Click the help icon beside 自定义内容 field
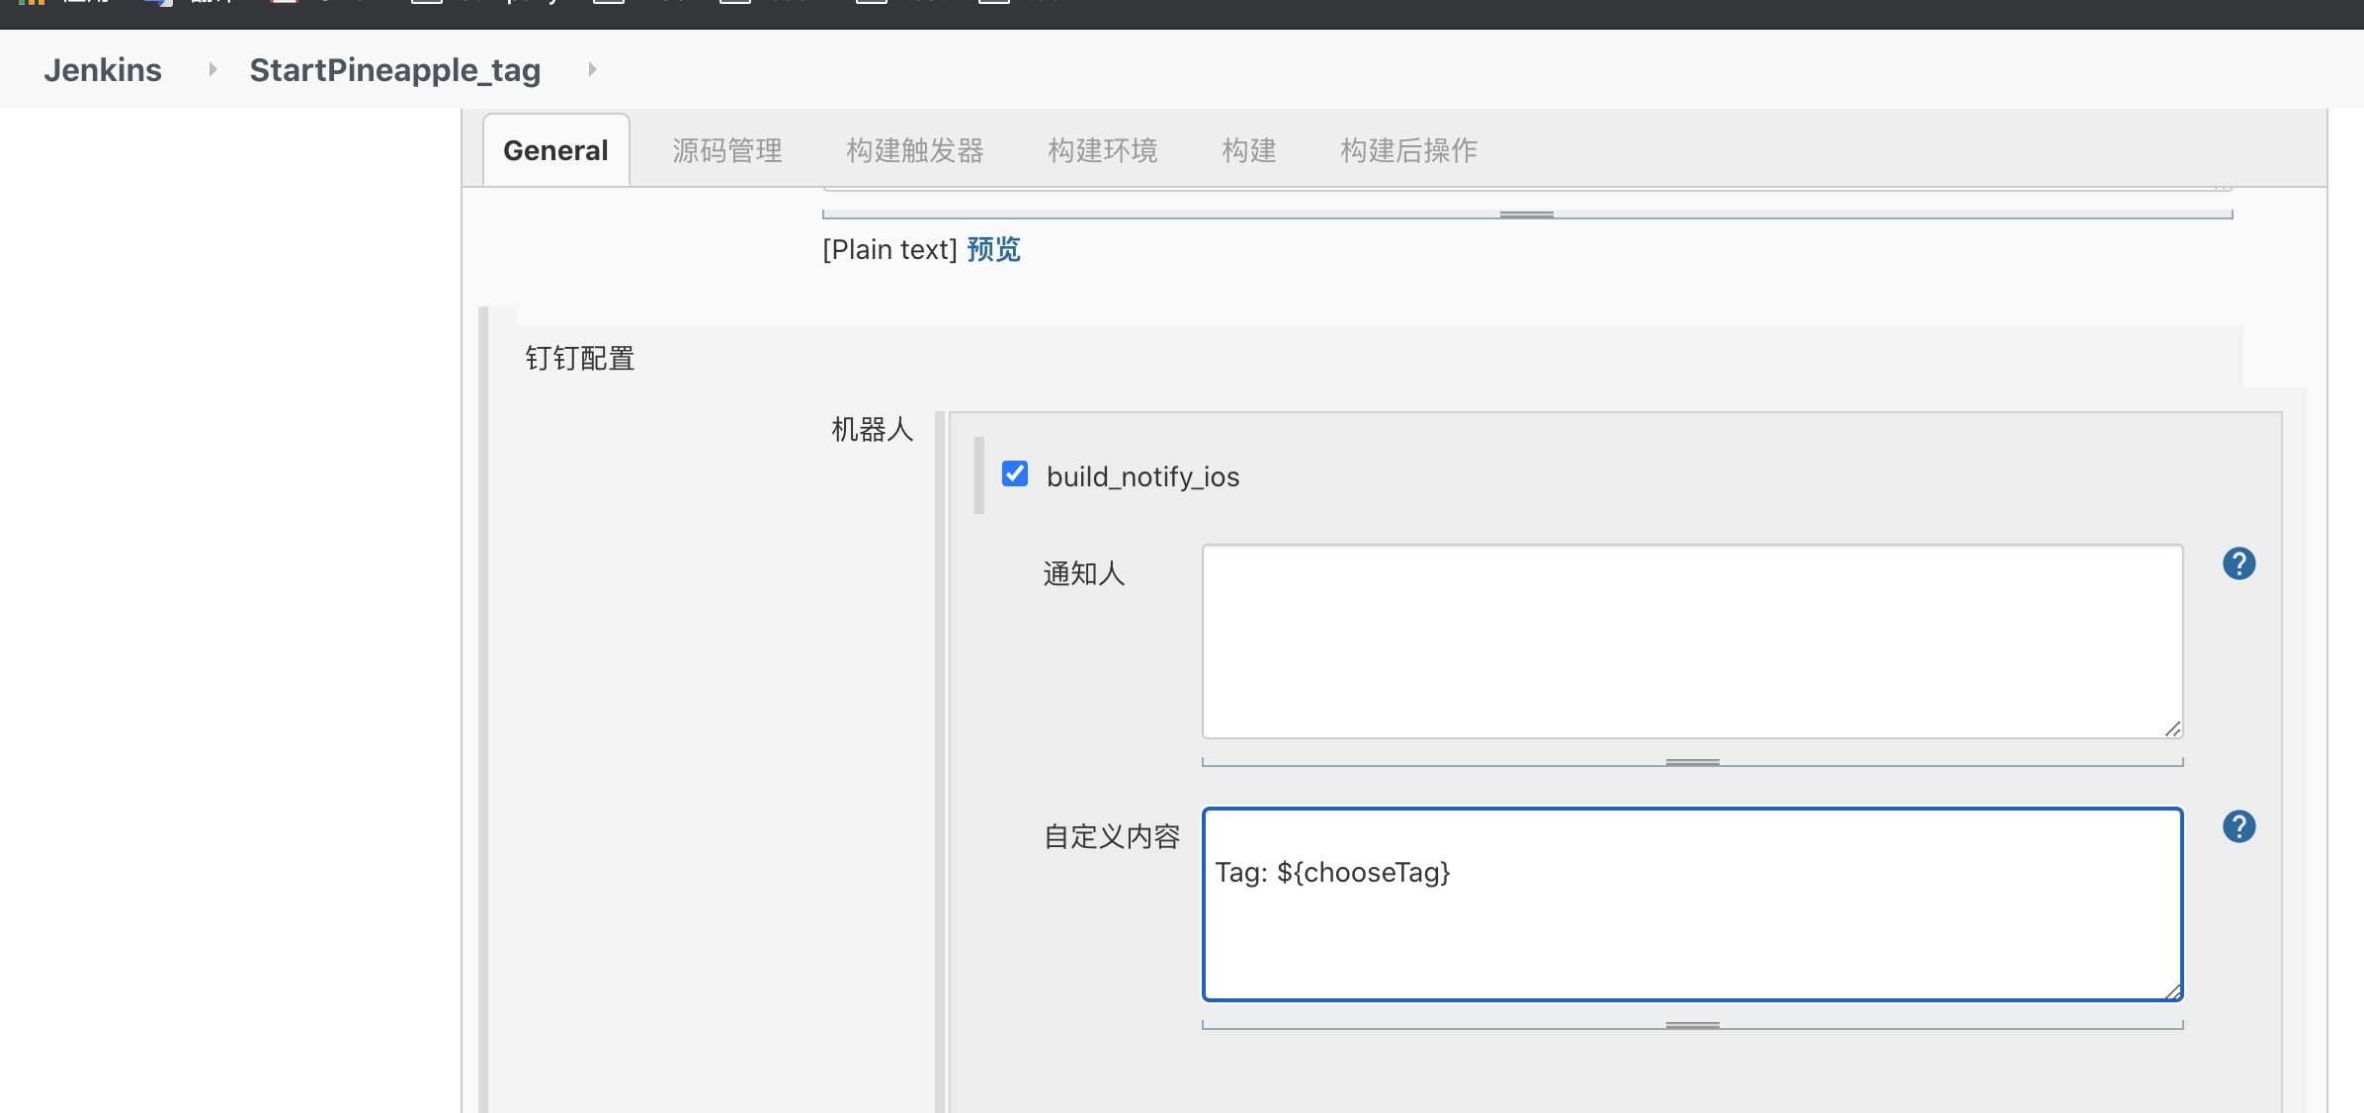Viewport: 2364px width, 1113px height. [2238, 826]
